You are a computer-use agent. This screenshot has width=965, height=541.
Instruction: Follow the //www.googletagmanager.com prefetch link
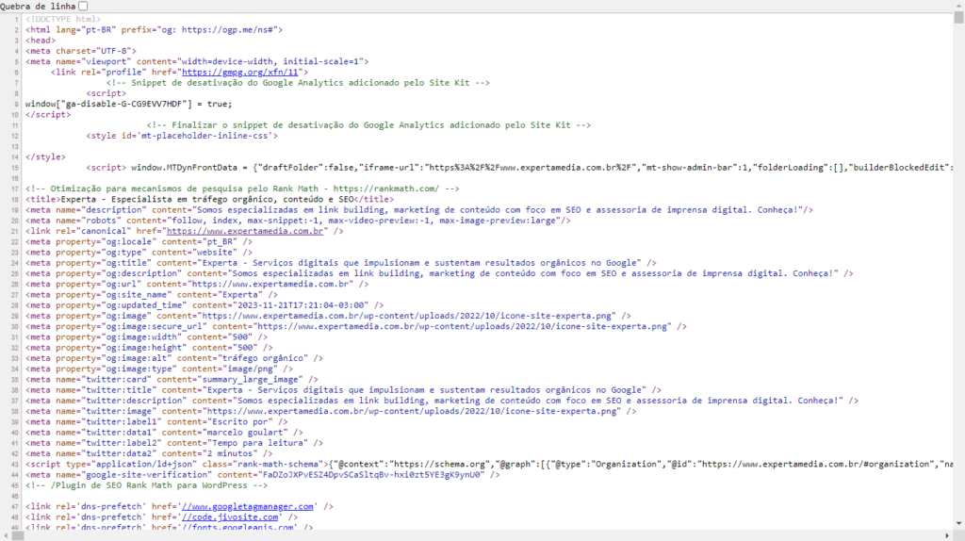[x=248, y=506]
